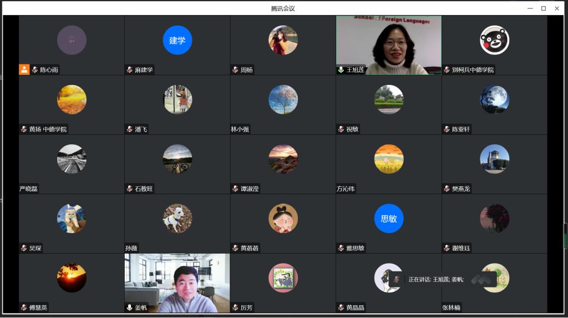
Task: Click the blue 建学 avatar circle
Action: point(177,40)
